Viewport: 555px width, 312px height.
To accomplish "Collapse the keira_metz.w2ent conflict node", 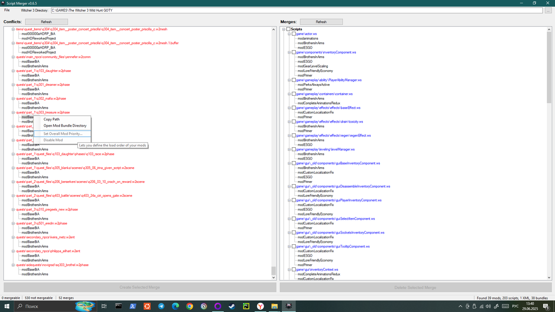I will click(13, 237).
